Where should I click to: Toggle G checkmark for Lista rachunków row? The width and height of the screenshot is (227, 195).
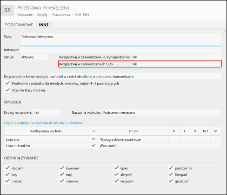(x=93, y=146)
